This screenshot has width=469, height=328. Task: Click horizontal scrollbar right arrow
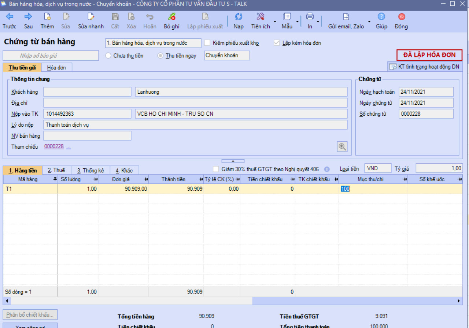(459, 301)
